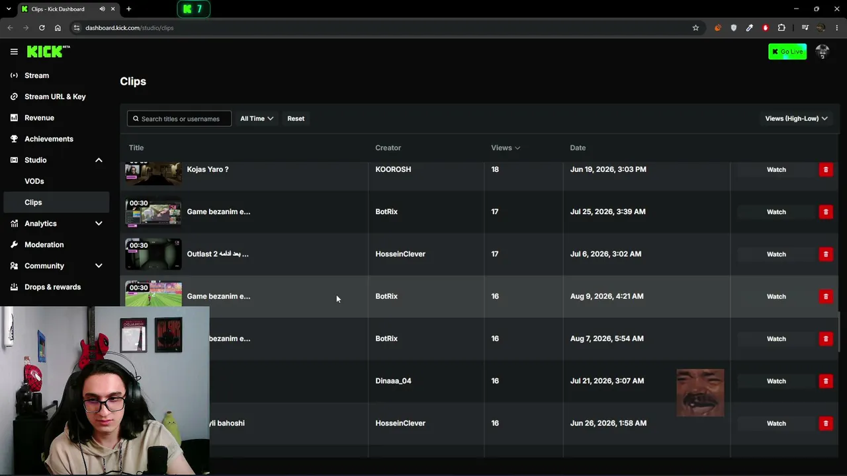Open the Chrome profile avatar
Viewport: 847px width, 476px height.
(x=821, y=28)
